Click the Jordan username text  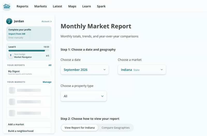[x=19, y=21]
